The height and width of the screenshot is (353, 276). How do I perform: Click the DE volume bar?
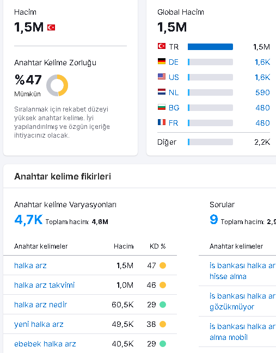(x=210, y=62)
